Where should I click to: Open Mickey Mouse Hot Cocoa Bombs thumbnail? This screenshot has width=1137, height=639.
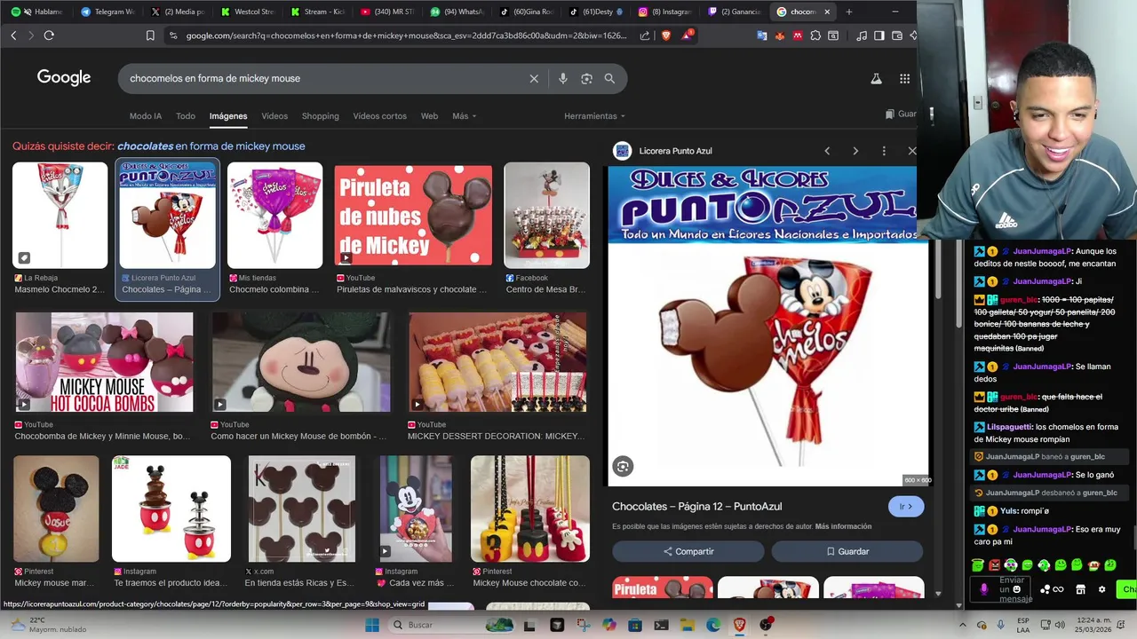coord(104,362)
